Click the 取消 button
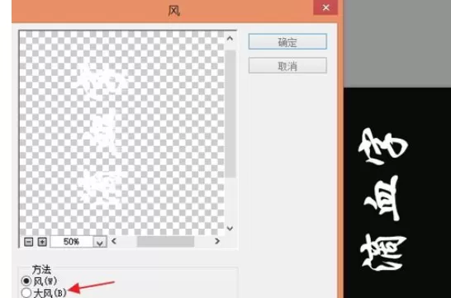451x298 pixels. coord(287,66)
